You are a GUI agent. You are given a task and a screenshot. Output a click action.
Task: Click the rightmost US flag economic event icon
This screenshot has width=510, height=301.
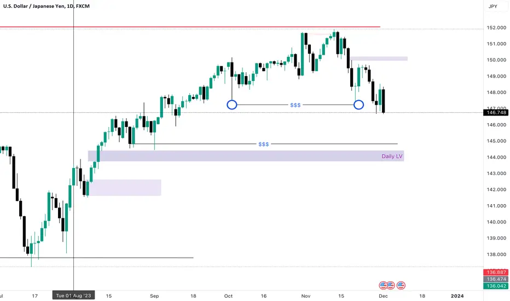pos(401,285)
